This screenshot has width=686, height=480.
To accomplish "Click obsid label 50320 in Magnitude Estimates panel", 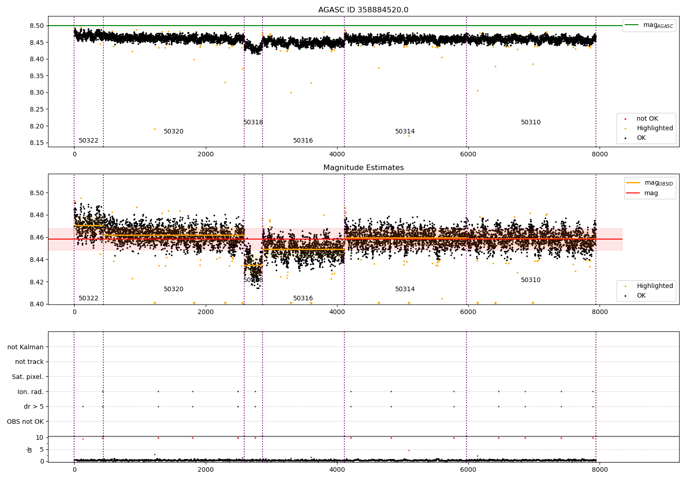I will [173, 289].
